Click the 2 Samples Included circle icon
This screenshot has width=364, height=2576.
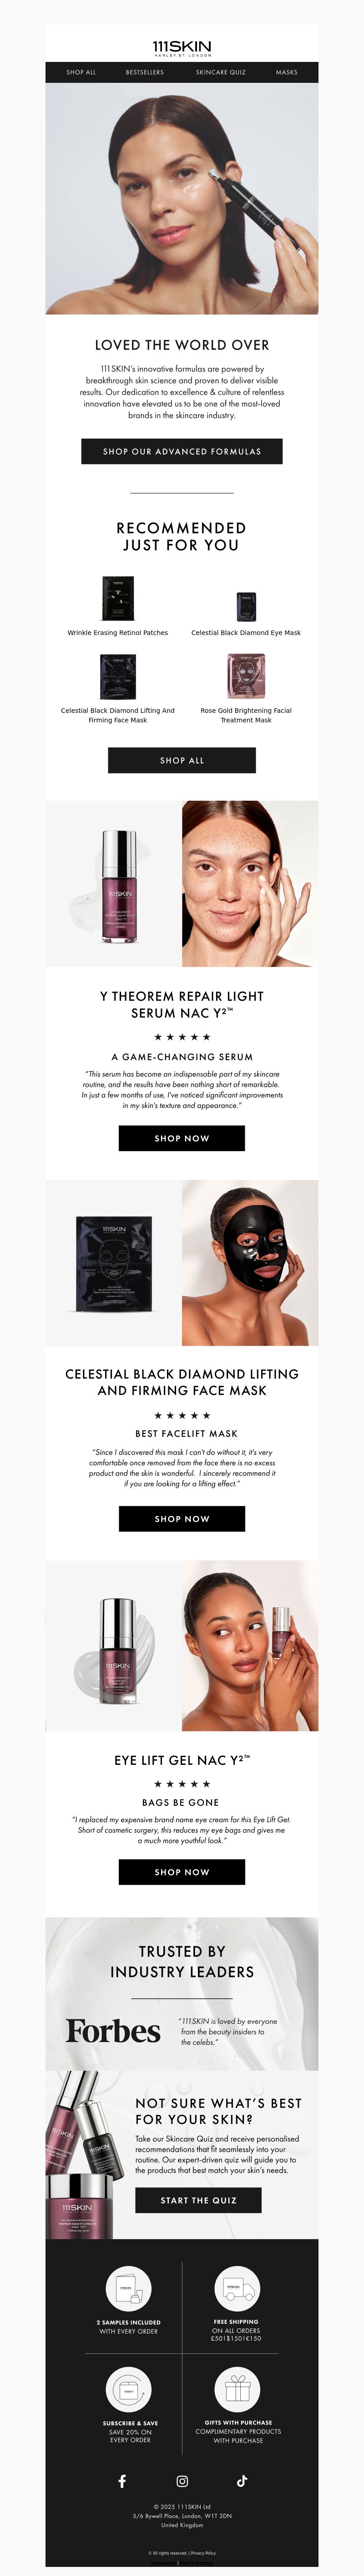click(x=129, y=2289)
